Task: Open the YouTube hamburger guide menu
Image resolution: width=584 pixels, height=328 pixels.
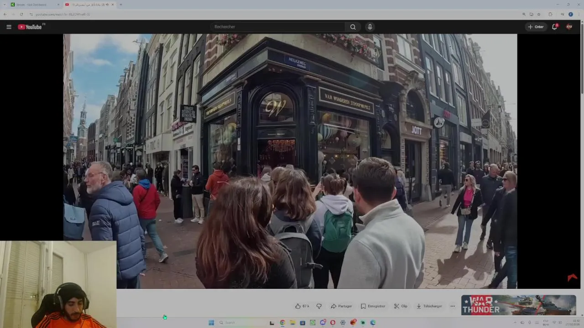Action: [x=9, y=27]
